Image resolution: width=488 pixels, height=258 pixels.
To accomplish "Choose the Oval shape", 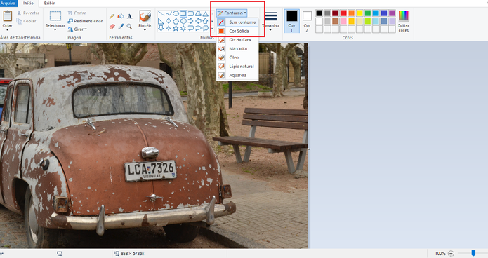I will pos(176,14).
